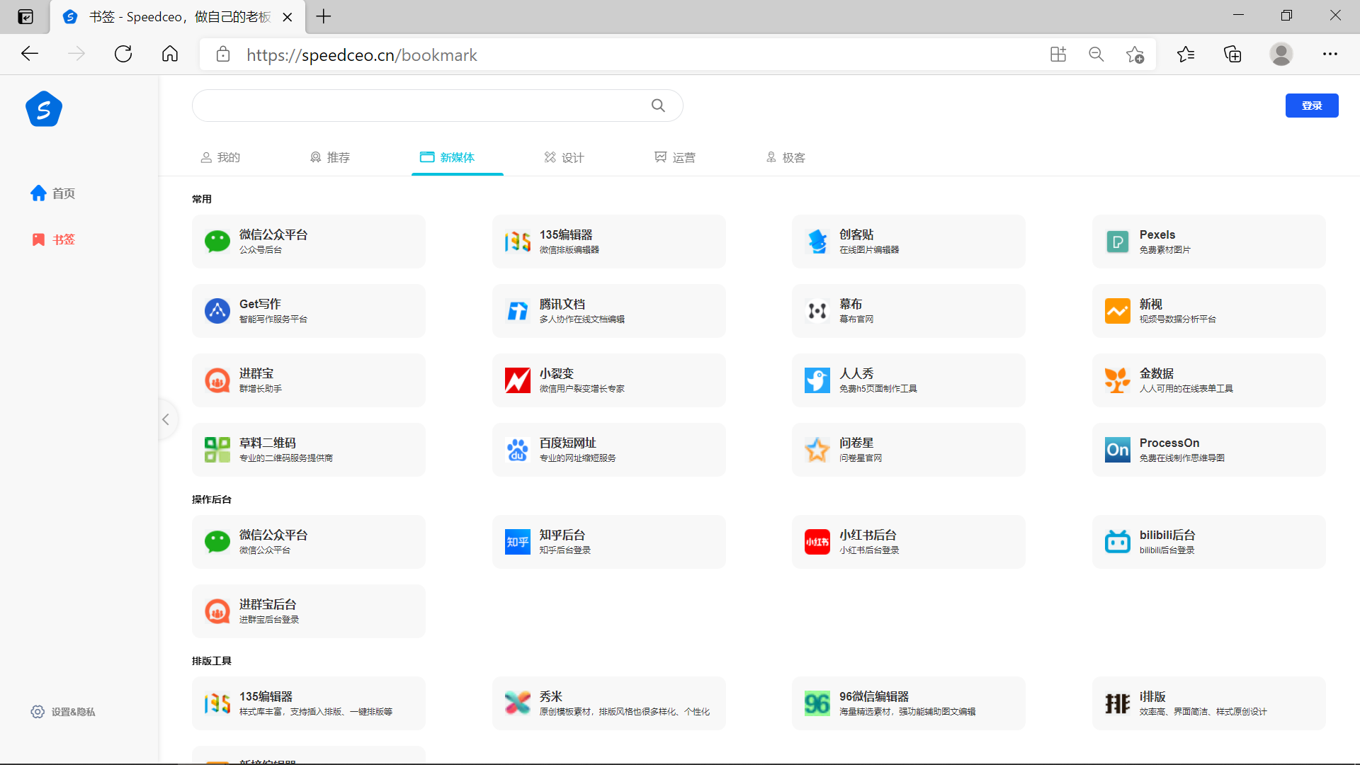Viewport: 1360px width, 765px height.
Task: Click the 小裂变 icon
Action: tap(518, 380)
